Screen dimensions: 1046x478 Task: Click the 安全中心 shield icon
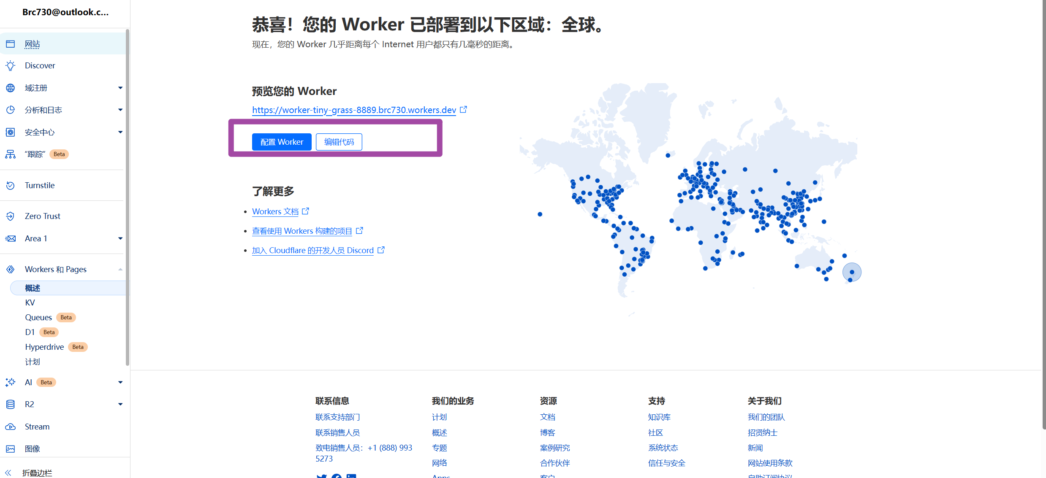[x=11, y=132]
